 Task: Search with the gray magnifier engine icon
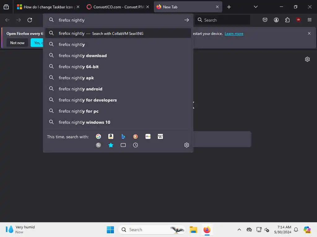98,145
